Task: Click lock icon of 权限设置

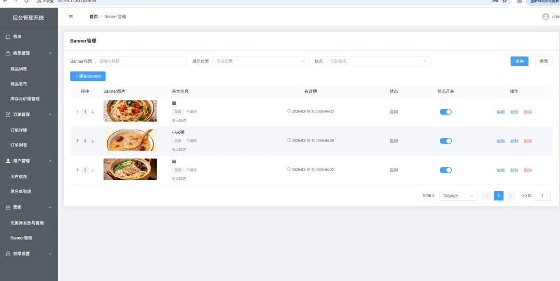Action: [x=8, y=254]
